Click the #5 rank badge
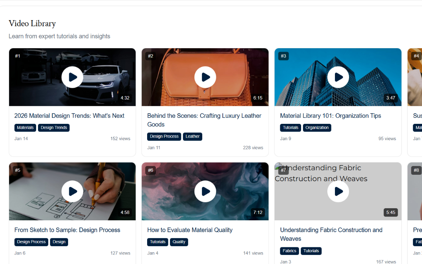This screenshot has height=264, width=422. pyautogui.click(x=17, y=170)
